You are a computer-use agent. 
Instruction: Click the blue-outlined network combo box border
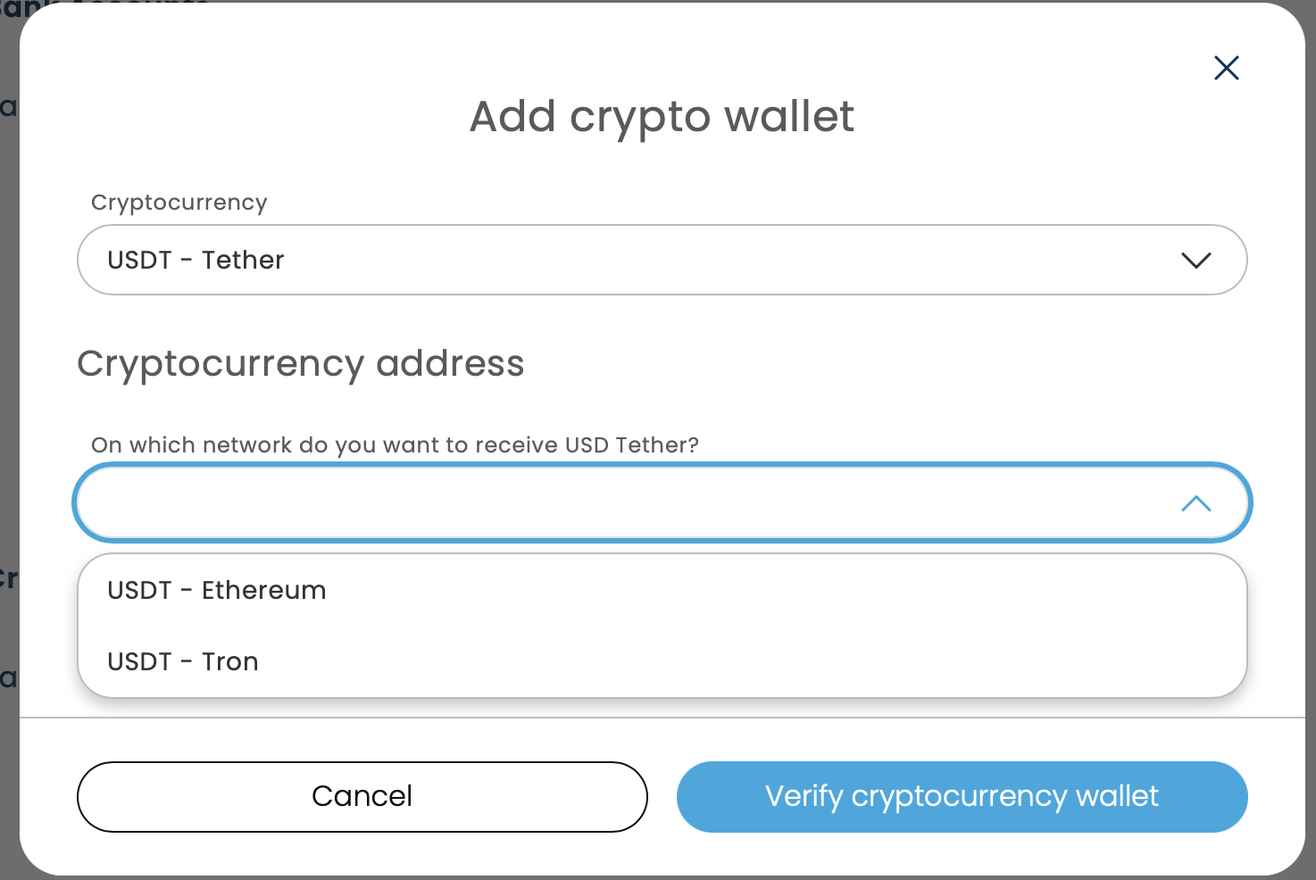tap(662, 466)
